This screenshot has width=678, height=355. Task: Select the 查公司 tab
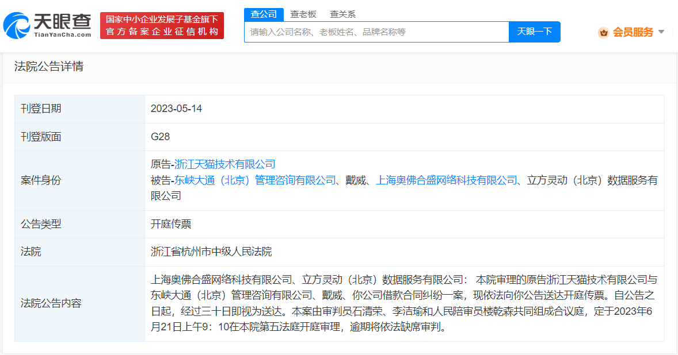(264, 14)
